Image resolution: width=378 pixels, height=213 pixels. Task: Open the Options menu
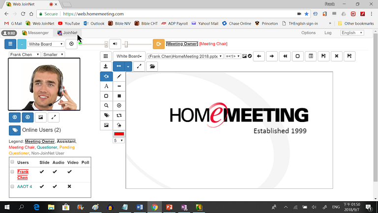308,33
